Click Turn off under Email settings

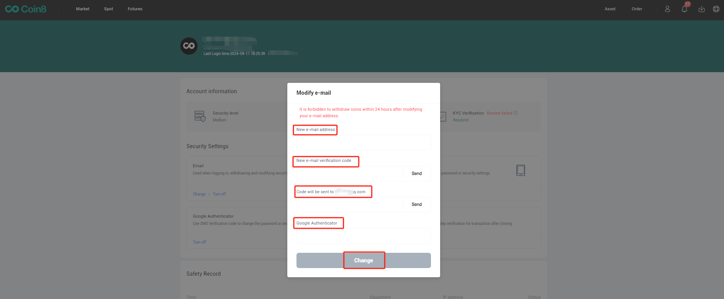pos(219,194)
